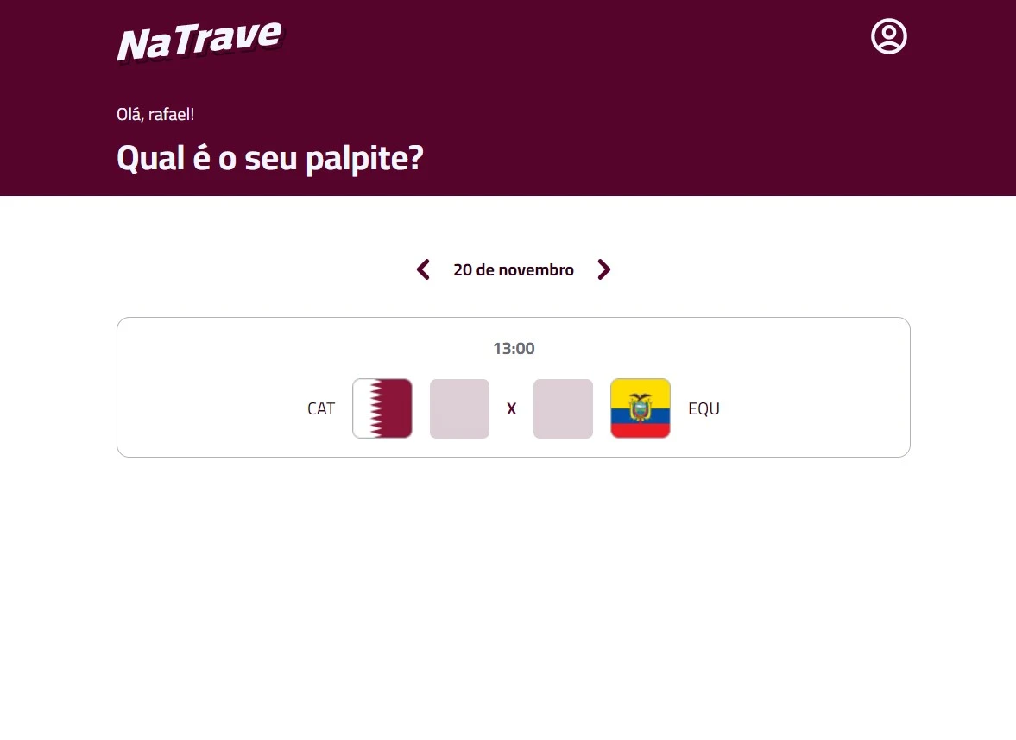Image resolution: width=1016 pixels, height=740 pixels.
Task: Advance to the next day with right chevron
Action: 604,269
